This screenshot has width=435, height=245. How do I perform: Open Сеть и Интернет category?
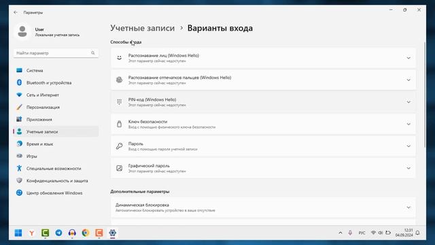(56, 95)
